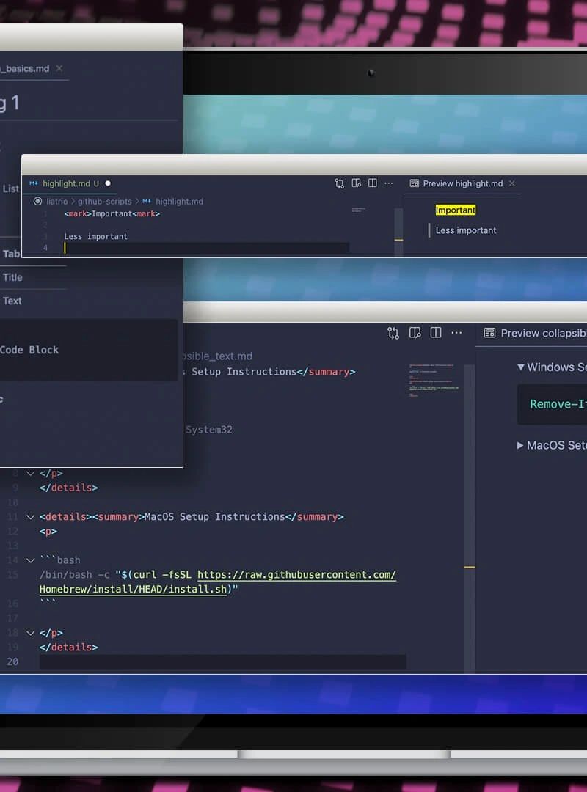This screenshot has width=587, height=792.
Task: Click empty line 4 in highlight.md editor
Action: tap(206, 248)
